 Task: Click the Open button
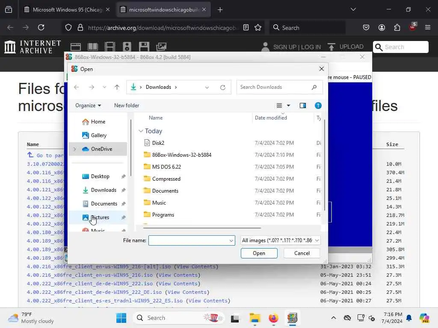[259, 253]
